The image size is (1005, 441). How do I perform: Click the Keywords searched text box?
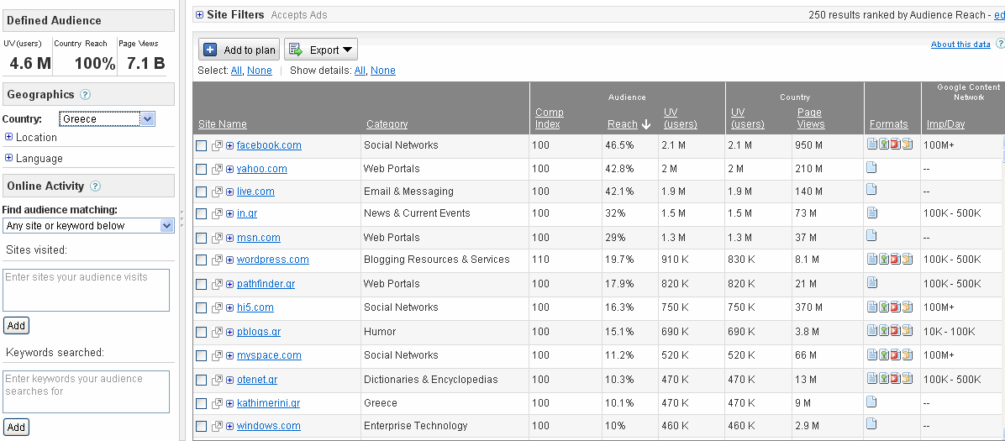[86, 391]
